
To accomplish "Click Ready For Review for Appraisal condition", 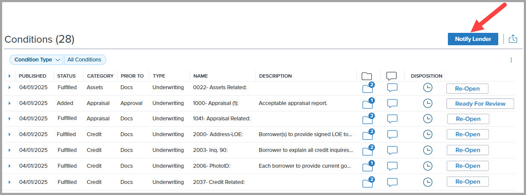I will pyautogui.click(x=480, y=104).
